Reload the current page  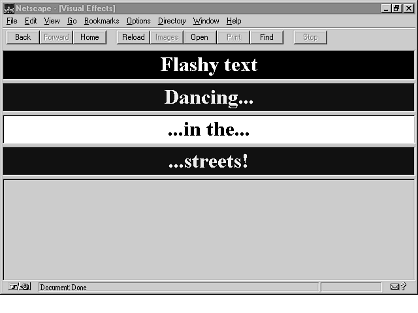(134, 37)
